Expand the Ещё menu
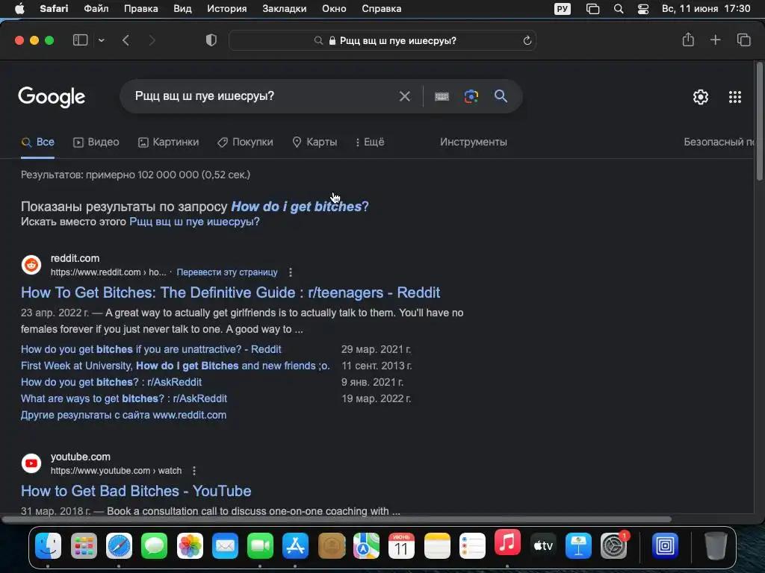This screenshot has width=765, height=573. (x=370, y=142)
